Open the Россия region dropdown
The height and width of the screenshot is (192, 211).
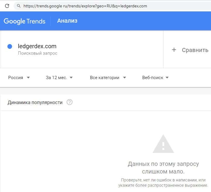(19, 78)
